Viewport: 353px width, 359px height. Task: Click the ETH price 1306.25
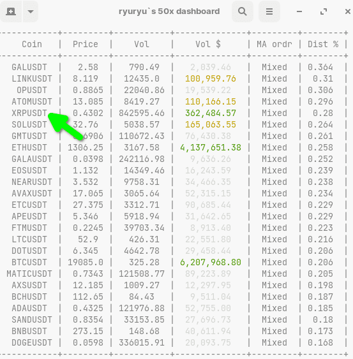coord(86,147)
